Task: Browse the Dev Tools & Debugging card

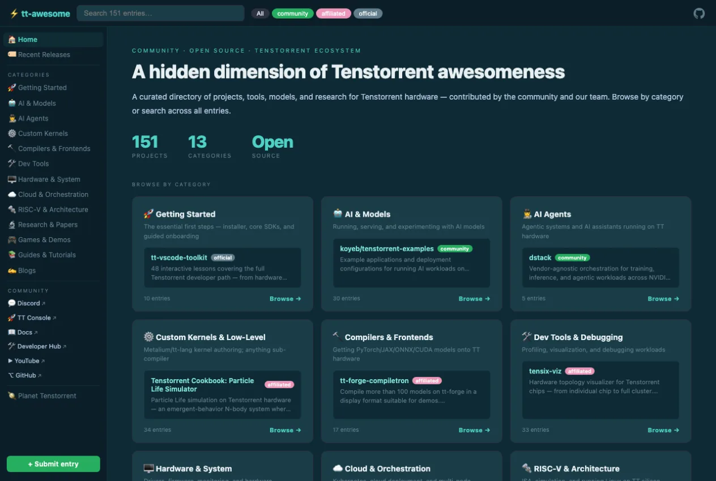Action: 664,430
